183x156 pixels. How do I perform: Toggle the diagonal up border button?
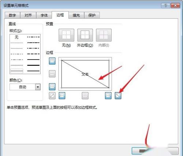pos(52,96)
